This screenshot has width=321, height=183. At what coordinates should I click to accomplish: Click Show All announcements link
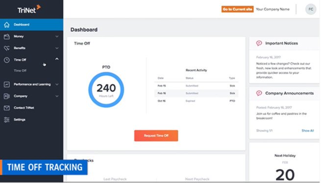tap(307, 131)
